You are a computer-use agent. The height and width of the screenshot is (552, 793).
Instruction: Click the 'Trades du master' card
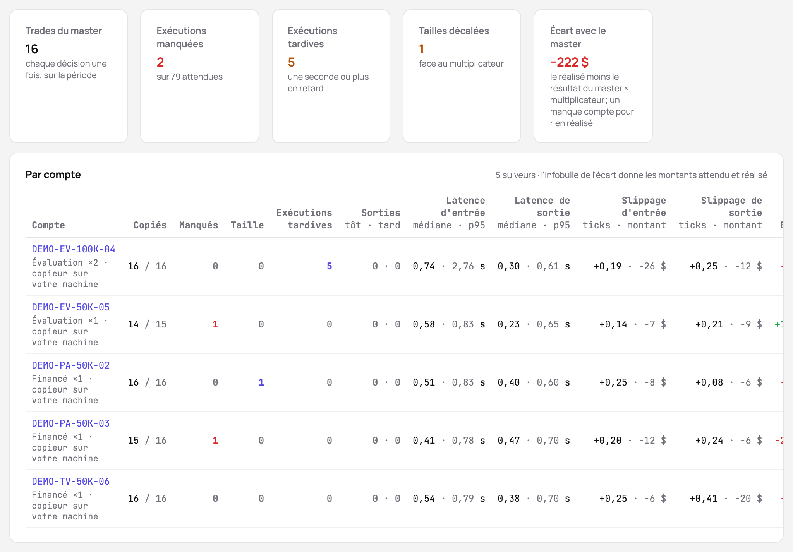(69, 76)
